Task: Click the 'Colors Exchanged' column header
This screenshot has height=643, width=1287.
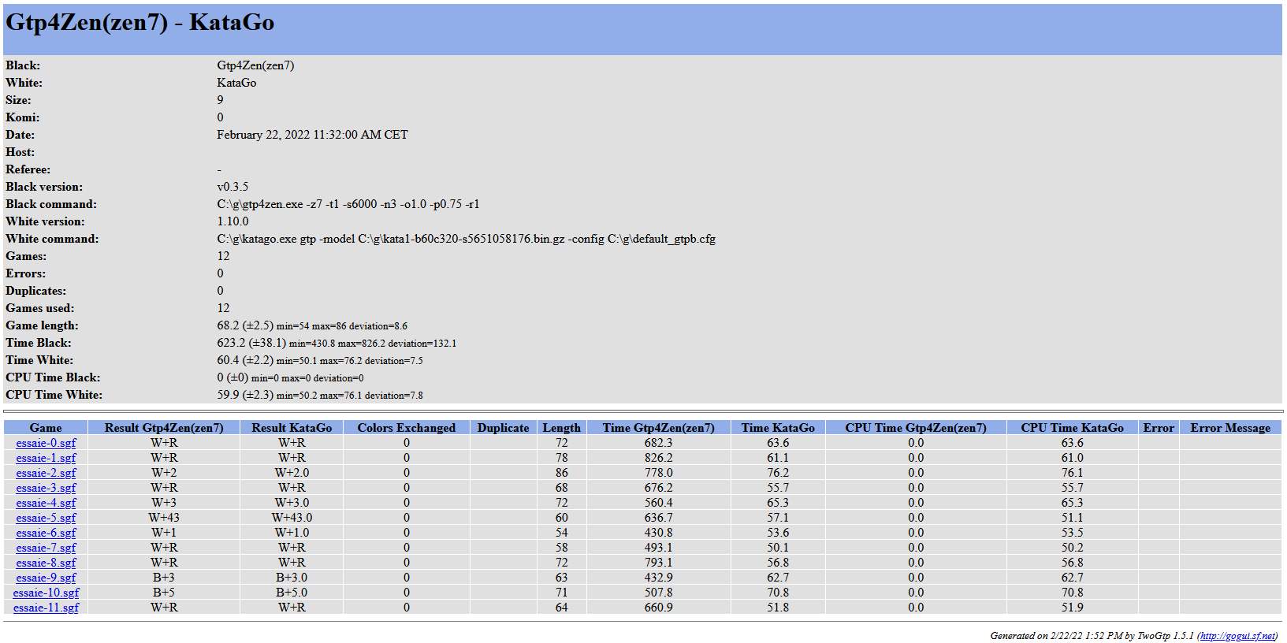Action: (x=407, y=428)
